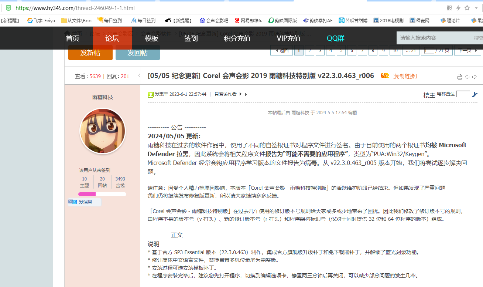The width and height of the screenshot is (483, 287).
Task: Open the 模板 navigation item
Action: [151, 38]
